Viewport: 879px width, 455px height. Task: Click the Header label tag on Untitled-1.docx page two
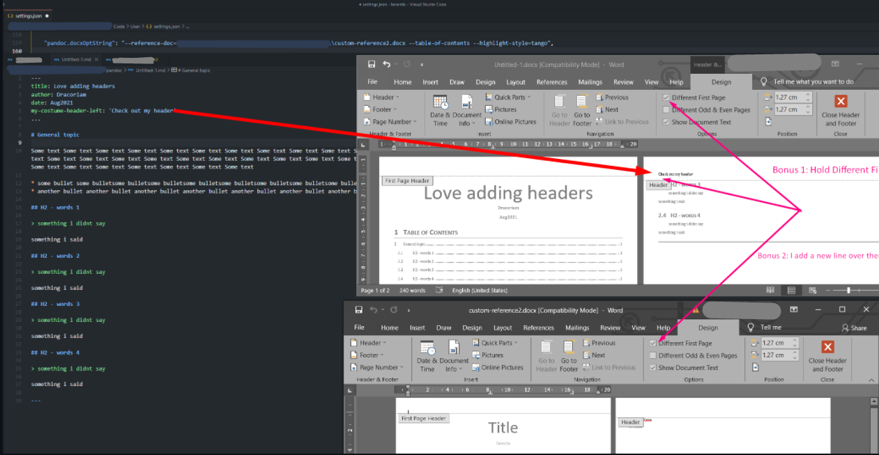coord(658,185)
